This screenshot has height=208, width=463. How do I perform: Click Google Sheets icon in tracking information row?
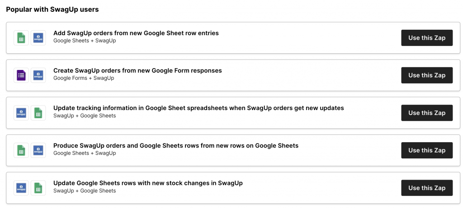pos(38,113)
